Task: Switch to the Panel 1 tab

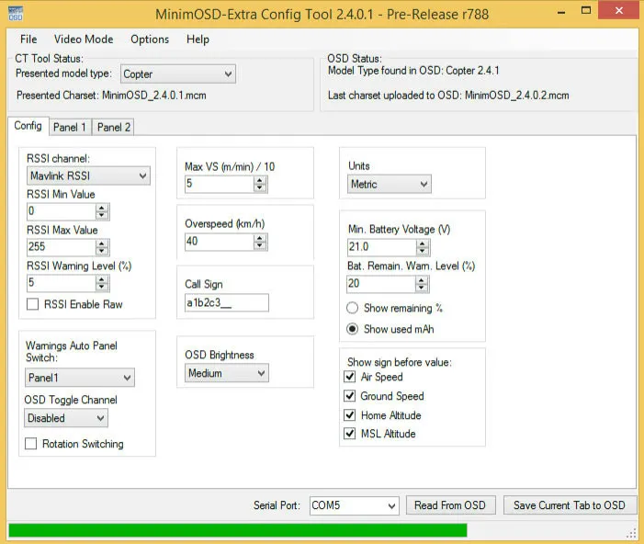Action: pyautogui.click(x=70, y=128)
